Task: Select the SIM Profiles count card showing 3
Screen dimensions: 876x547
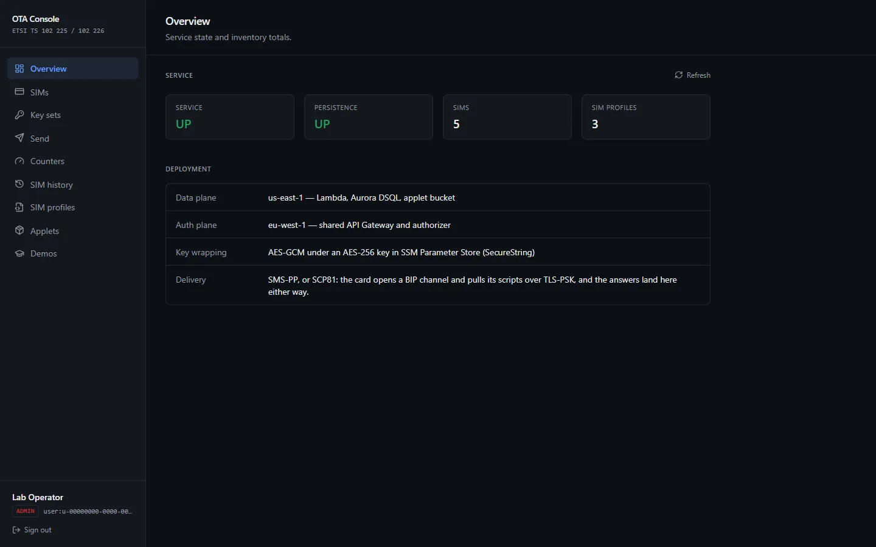Action: coord(646,117)
